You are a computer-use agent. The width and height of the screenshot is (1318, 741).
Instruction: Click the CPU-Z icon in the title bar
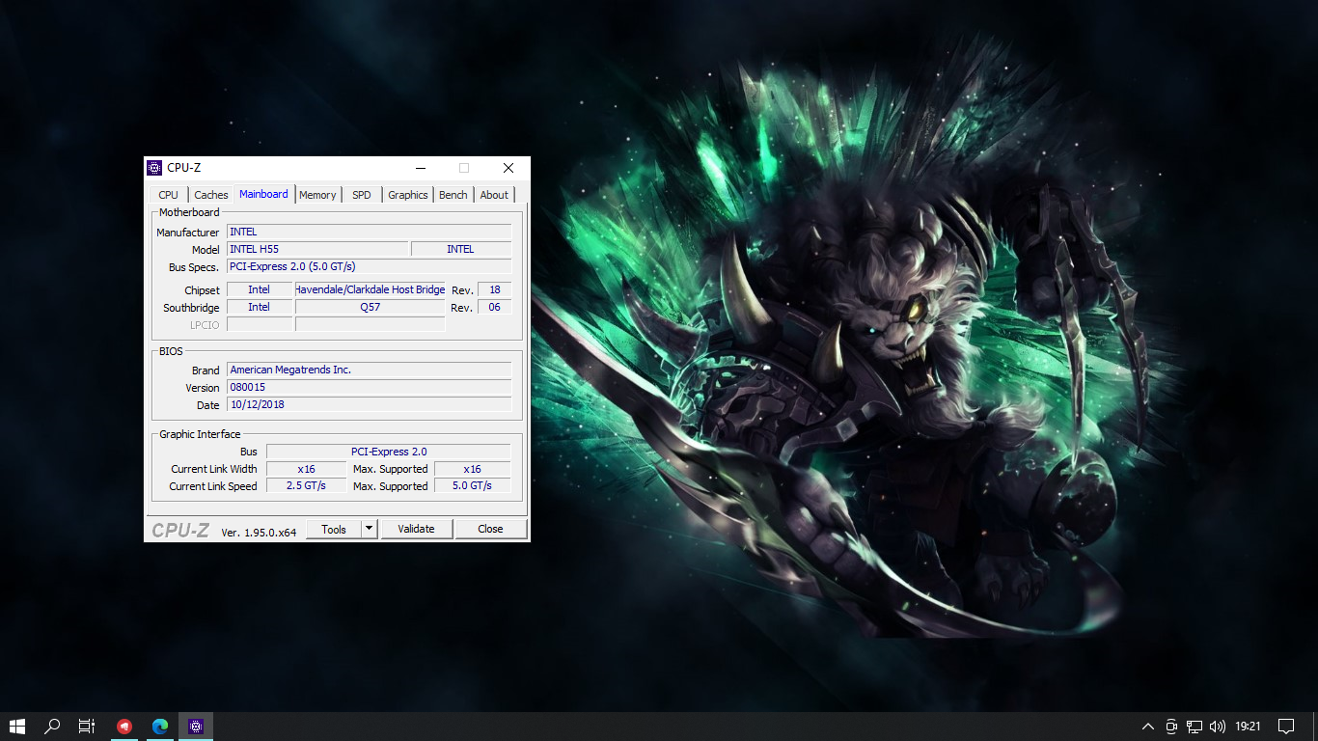pyautogui.click(x=154, y=168)
